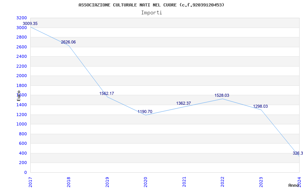Viewport: 303px width, 189px height.
Task: Click the 2020 x-axis label
Action: 145,182
